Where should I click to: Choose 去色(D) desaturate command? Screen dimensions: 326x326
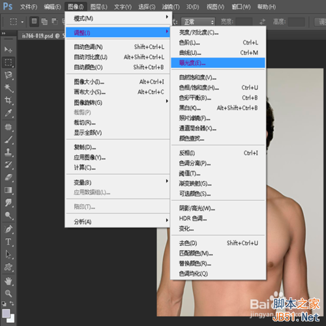point(218,243)
